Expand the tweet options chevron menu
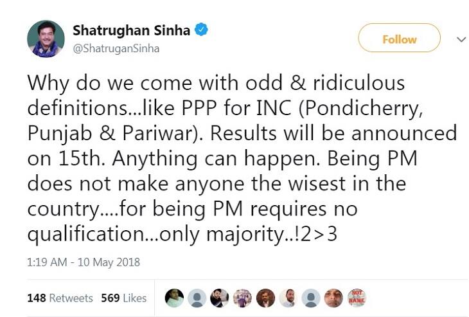The height and width of the screenshot is (317, 469). point(461,39)
